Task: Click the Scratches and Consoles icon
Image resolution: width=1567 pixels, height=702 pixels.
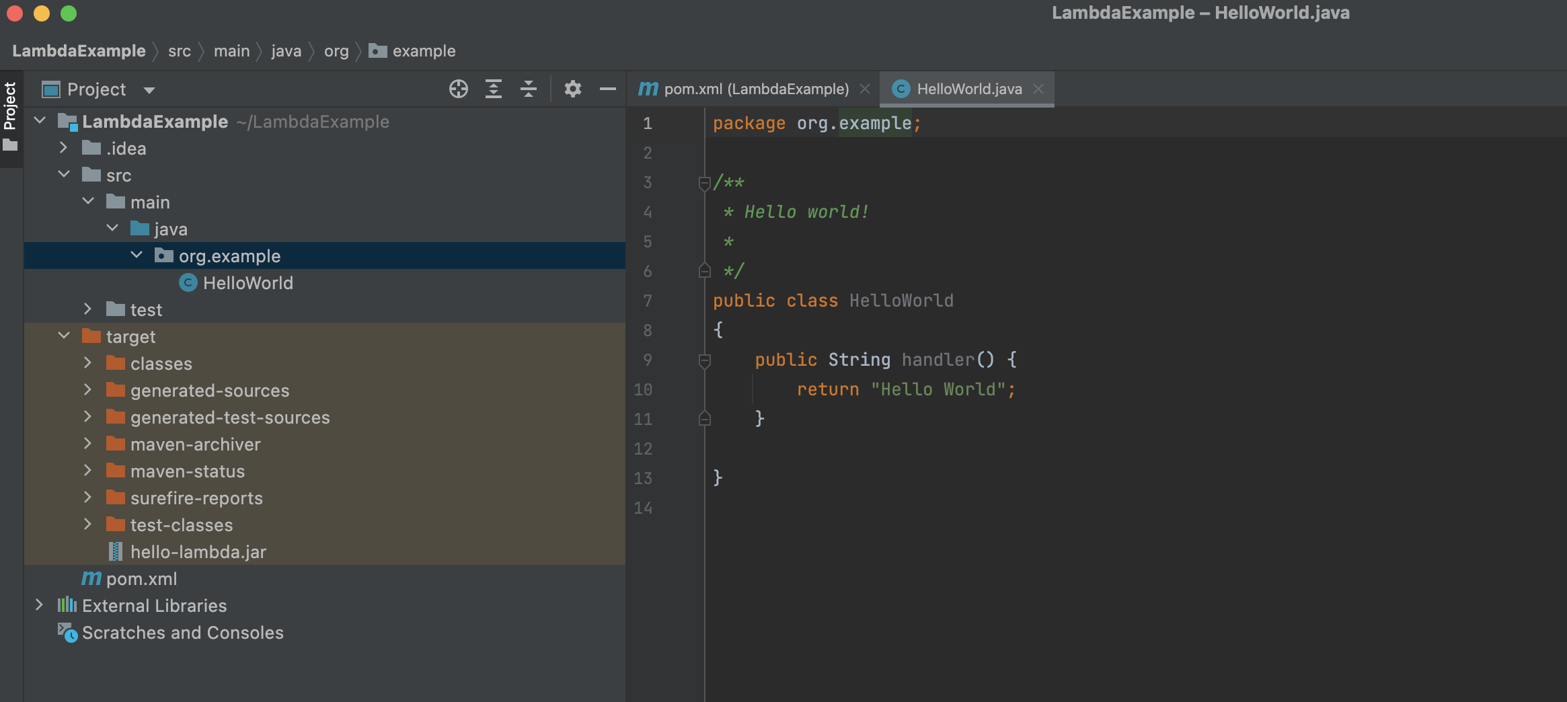Action: tap(67, 632)
